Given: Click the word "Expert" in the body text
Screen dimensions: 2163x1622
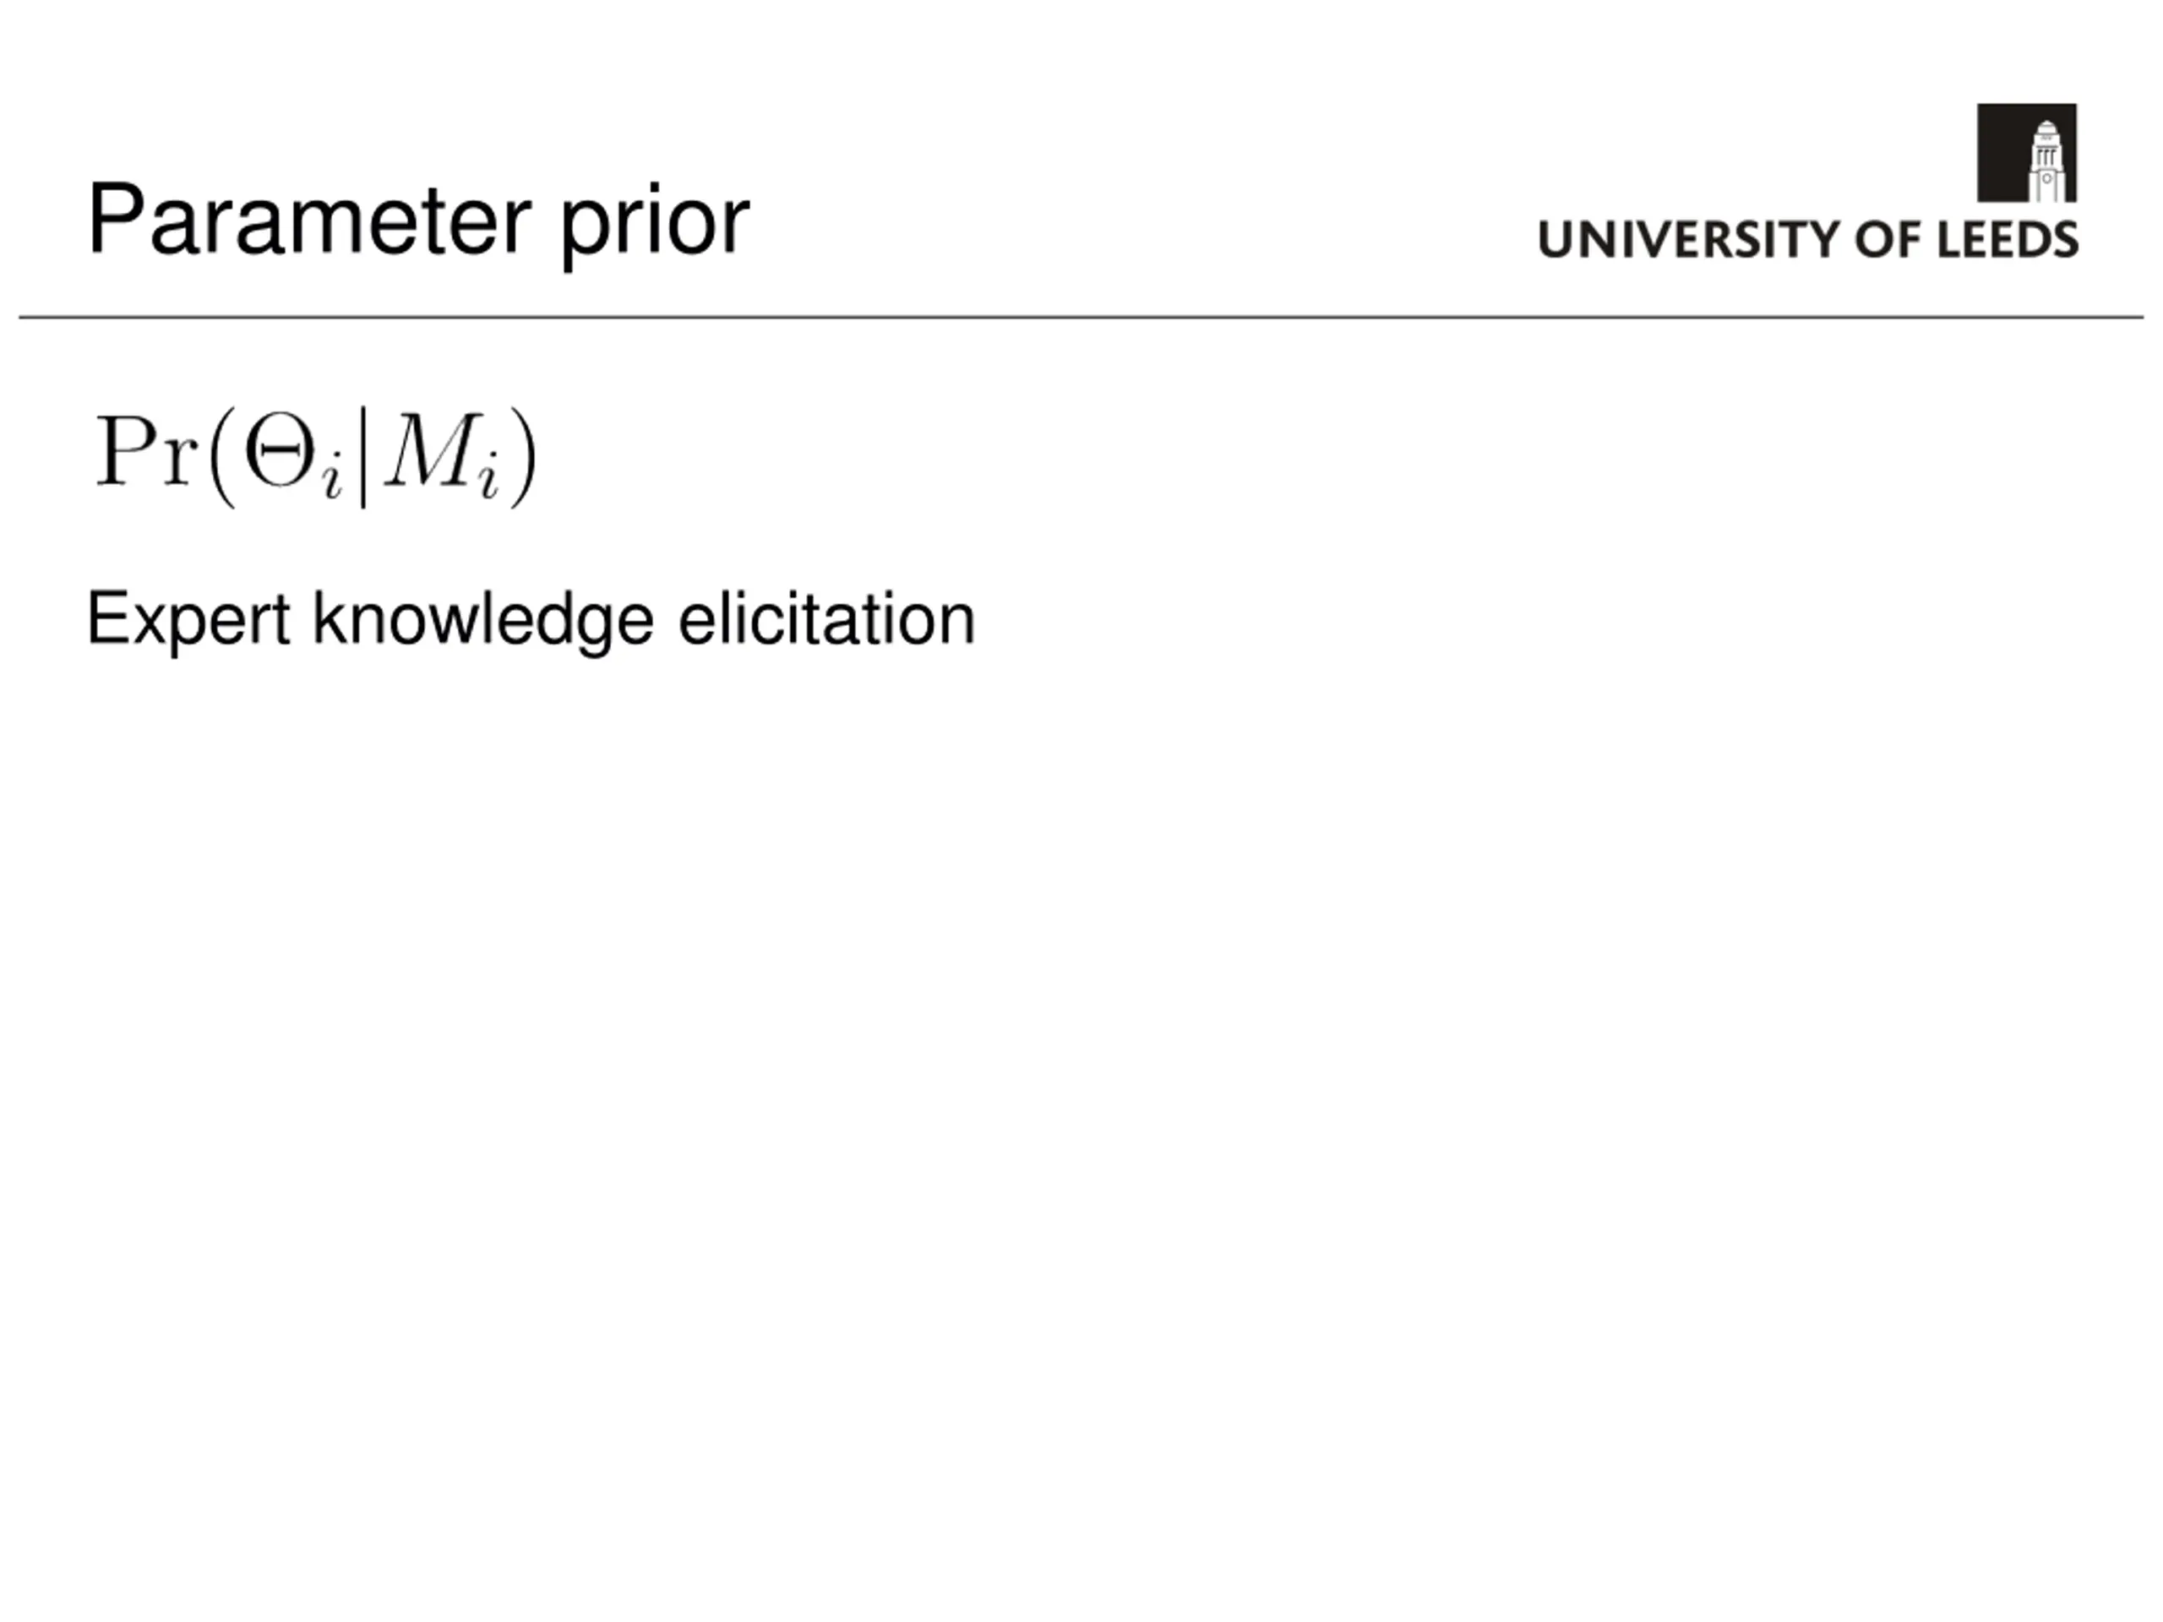Looking at the screenshot, I should pos(188,621).
